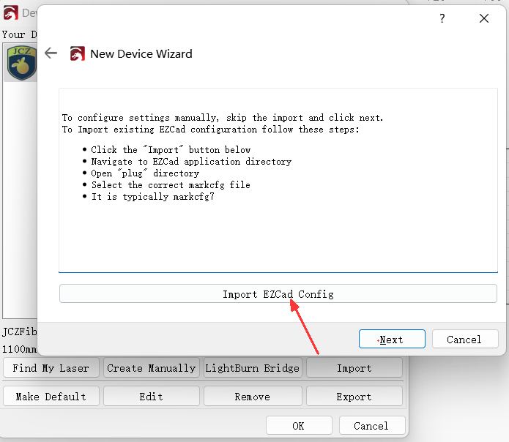Image resolution: width=509 pixels, height=442 pixels.
Task: Close the New Device Wizard window
Action: click(483, 18)
